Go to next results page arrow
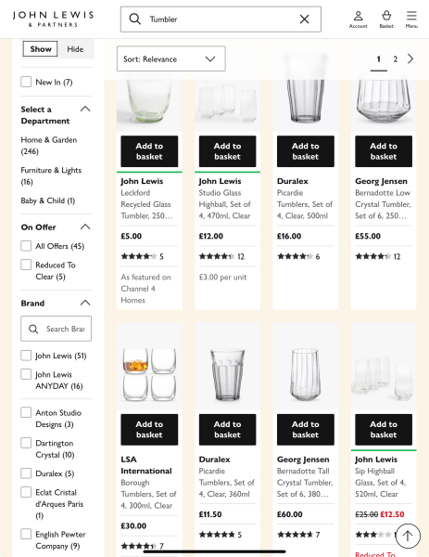 410,59
